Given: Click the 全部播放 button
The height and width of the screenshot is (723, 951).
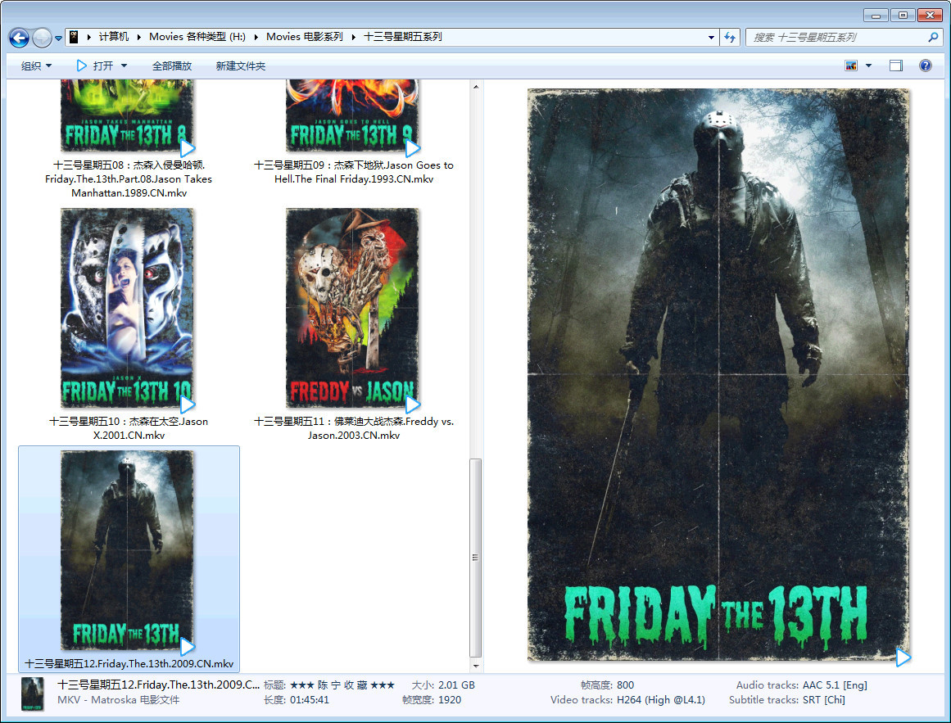Looking at the screenshot, I should 172,66.
